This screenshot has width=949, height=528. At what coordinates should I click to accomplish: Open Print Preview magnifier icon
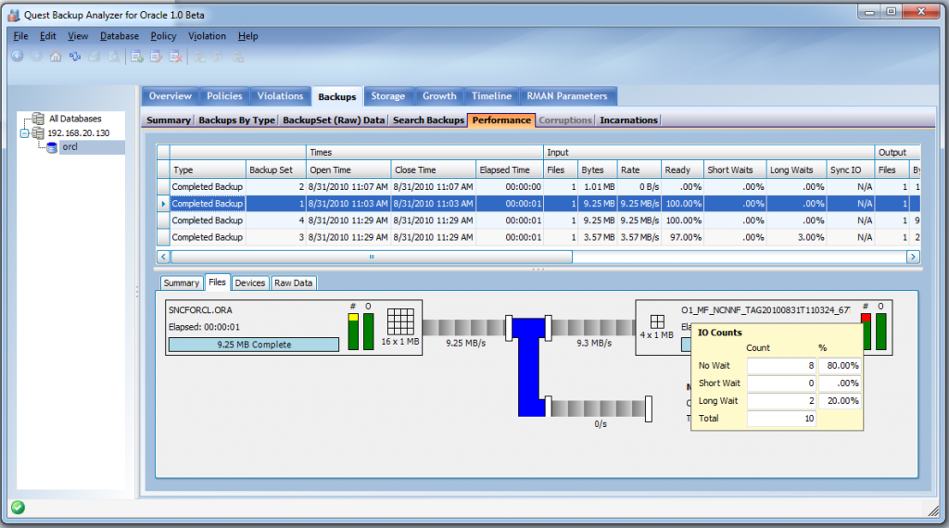pyautogui.click(x=114, y=57)
